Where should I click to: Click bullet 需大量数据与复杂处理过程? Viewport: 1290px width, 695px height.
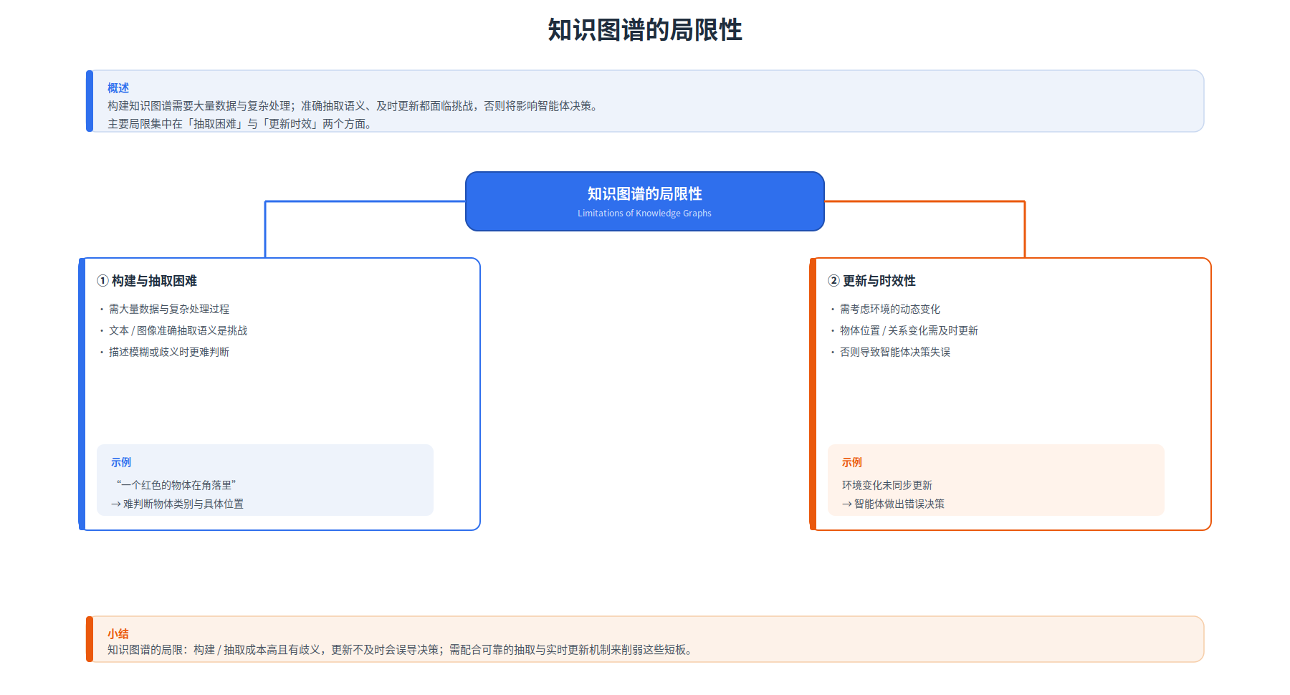169,309
